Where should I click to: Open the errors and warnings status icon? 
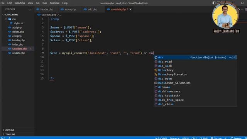[3, 138]
